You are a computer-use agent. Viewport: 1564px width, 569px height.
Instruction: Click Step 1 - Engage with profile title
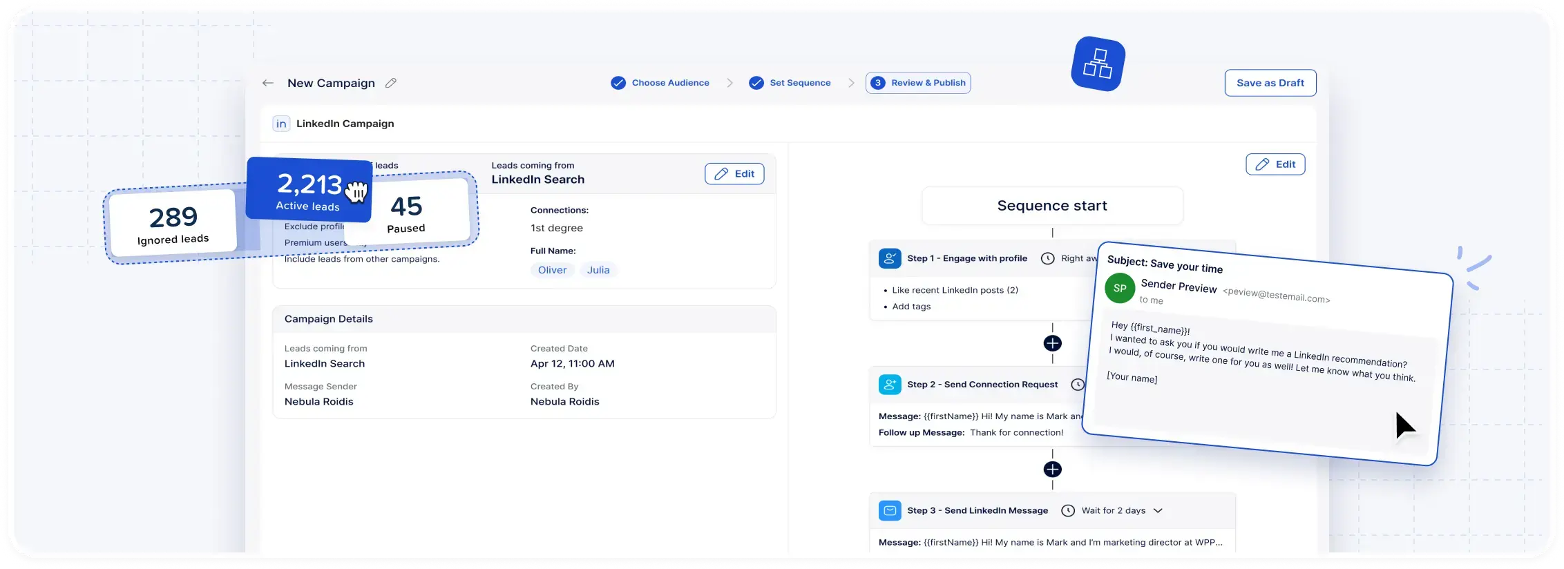pos(967,258)
